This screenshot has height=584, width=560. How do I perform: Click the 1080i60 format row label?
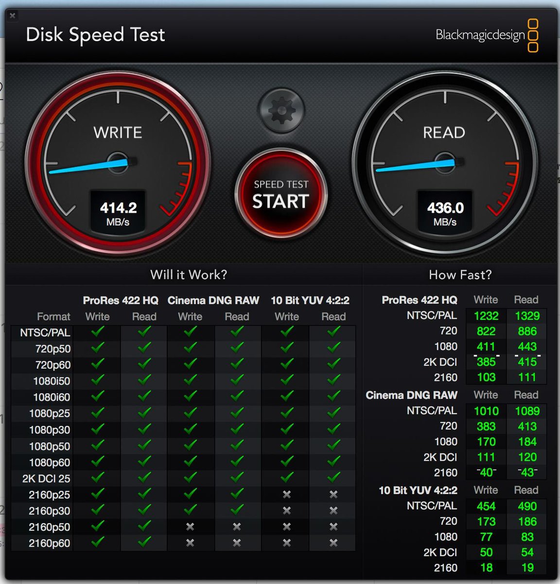[52, 397]
